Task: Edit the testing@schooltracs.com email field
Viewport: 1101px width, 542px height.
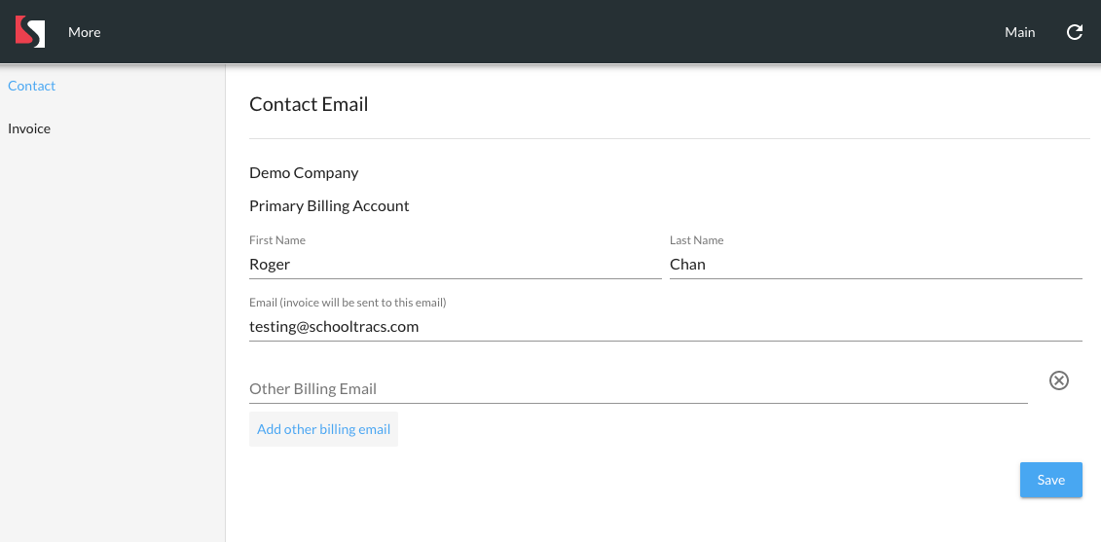Action: pos(665,327)
